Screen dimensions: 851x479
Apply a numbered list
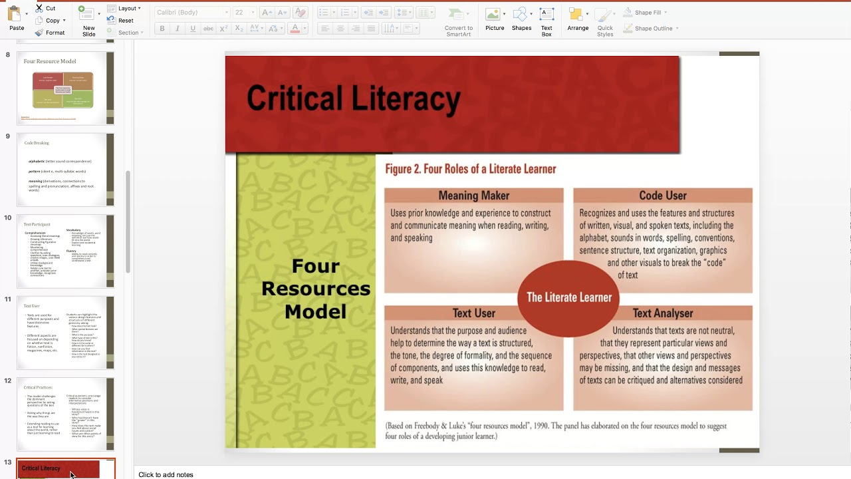pos(344,13)
